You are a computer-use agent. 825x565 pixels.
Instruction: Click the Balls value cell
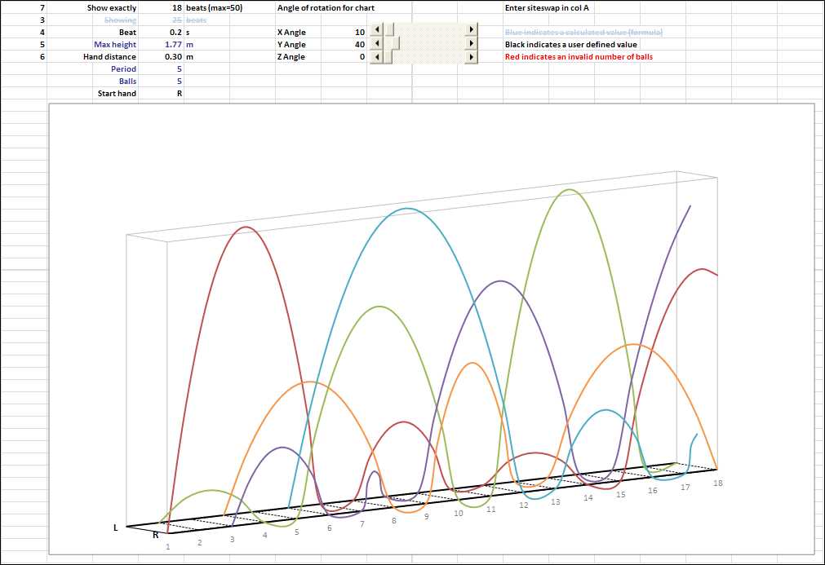click(x=161, y=81)
